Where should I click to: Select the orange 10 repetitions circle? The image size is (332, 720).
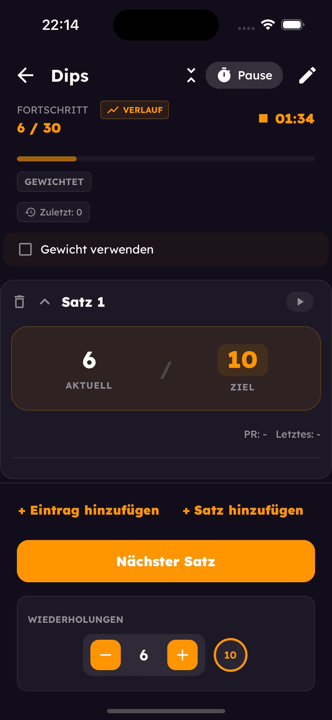(x=230, y=655)
